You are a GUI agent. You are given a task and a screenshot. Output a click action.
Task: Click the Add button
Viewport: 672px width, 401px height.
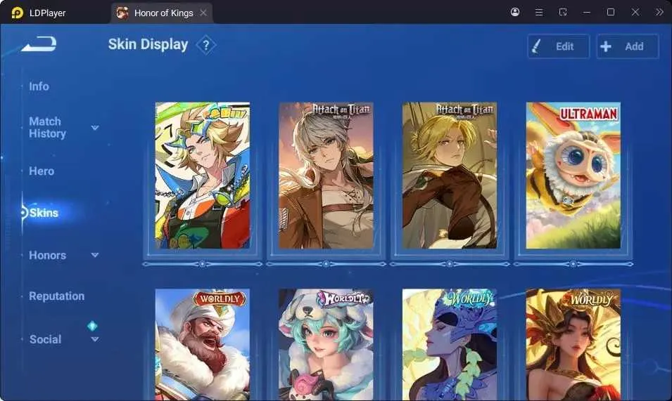point(628,46)
